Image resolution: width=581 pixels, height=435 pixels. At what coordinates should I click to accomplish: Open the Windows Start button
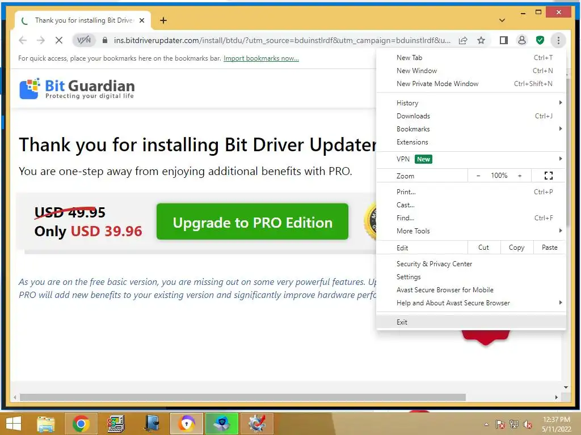pyautogui.click(x=14, y=424)
